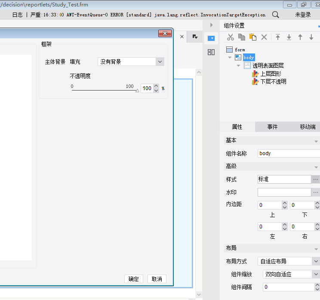This screenshot has width=320, height=300.
Task: Click the paste clipboard icon
Action: pyautogui.click(x=253, y=37)
